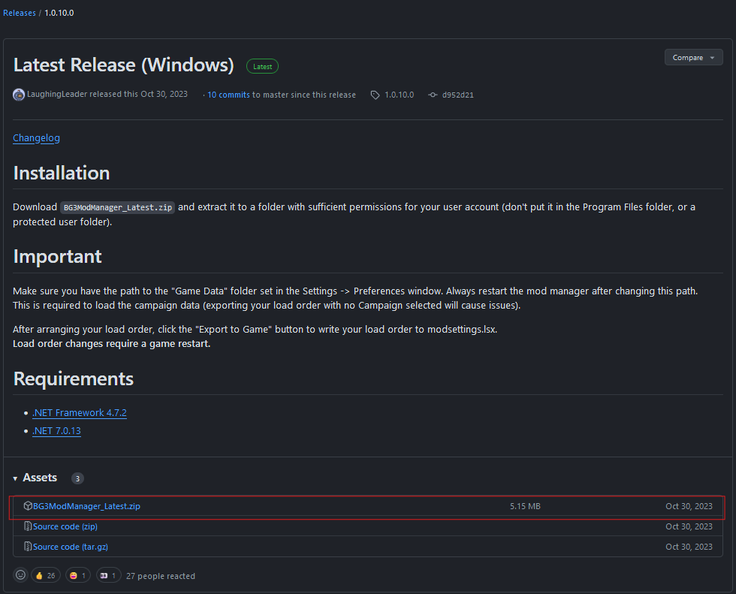
Task: Click the commit icon next to d952d21
Action: 433,95
